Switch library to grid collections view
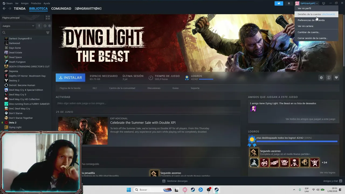Viewport: 345px width, 194px height. click(x=48, y=18)
